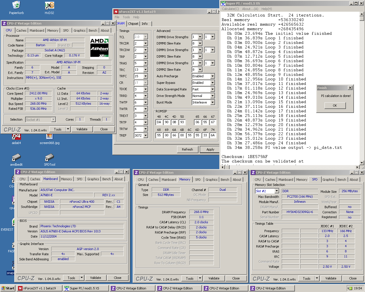Expand the Auto Precharge dropdown
The image size is (365, 292).
point(212,76)
